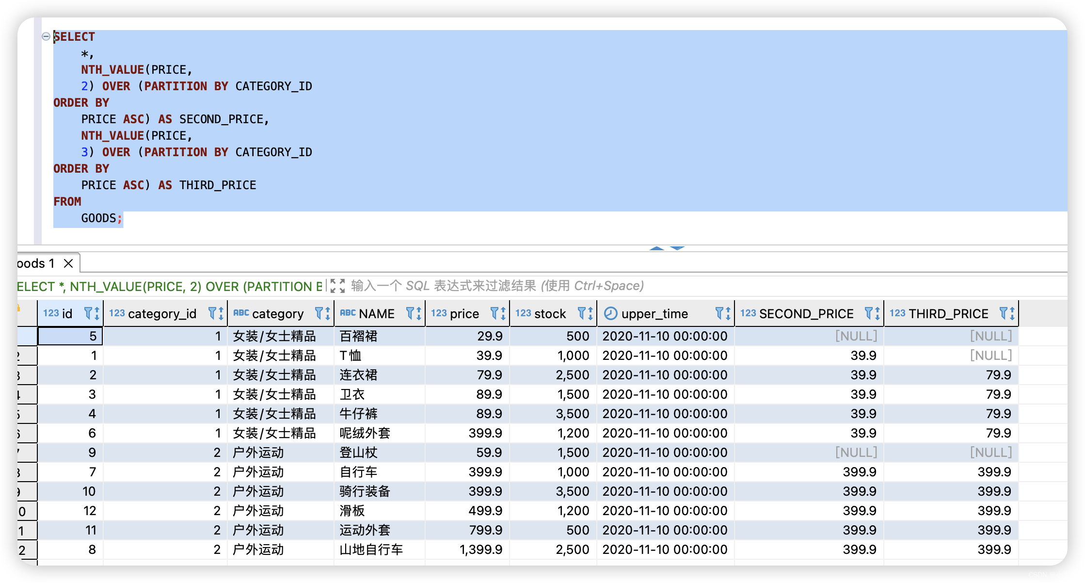Click the clock icon in upper_time header

pyautogui.click(x=610, y=314)
